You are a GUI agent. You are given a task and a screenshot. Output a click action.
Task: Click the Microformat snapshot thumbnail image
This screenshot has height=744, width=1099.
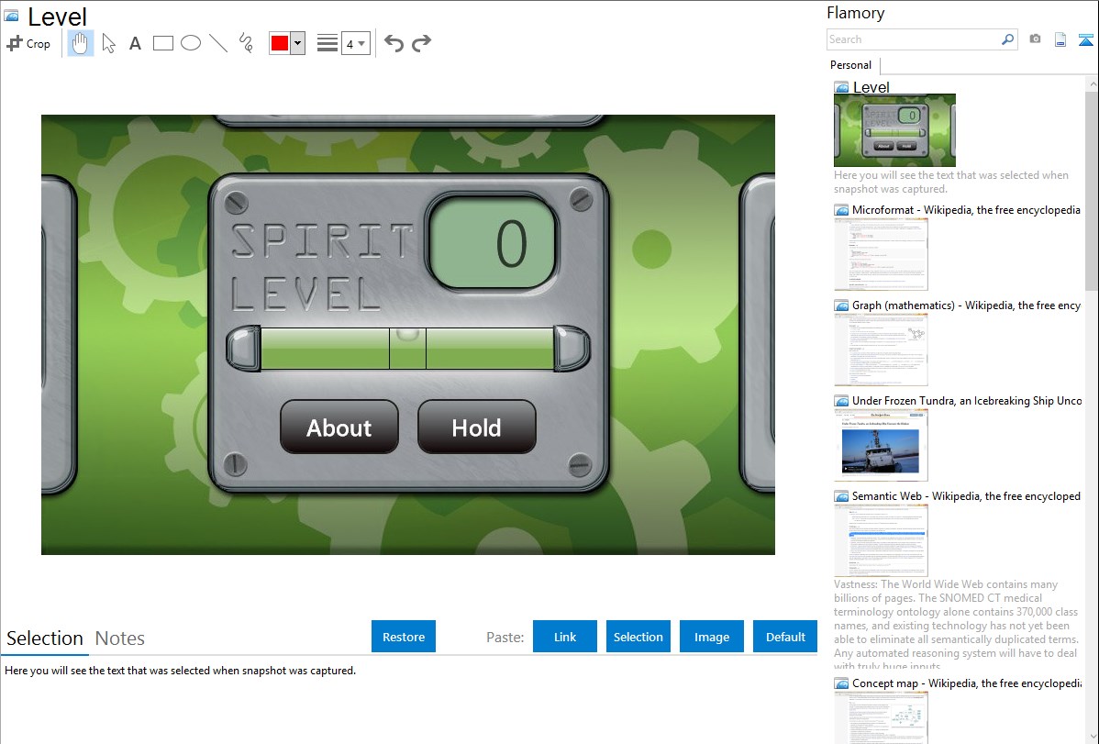coord(881,254)
